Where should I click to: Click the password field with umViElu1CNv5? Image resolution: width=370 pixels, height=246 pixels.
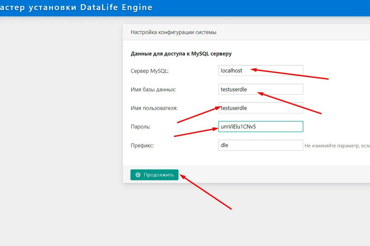[261, 126]
